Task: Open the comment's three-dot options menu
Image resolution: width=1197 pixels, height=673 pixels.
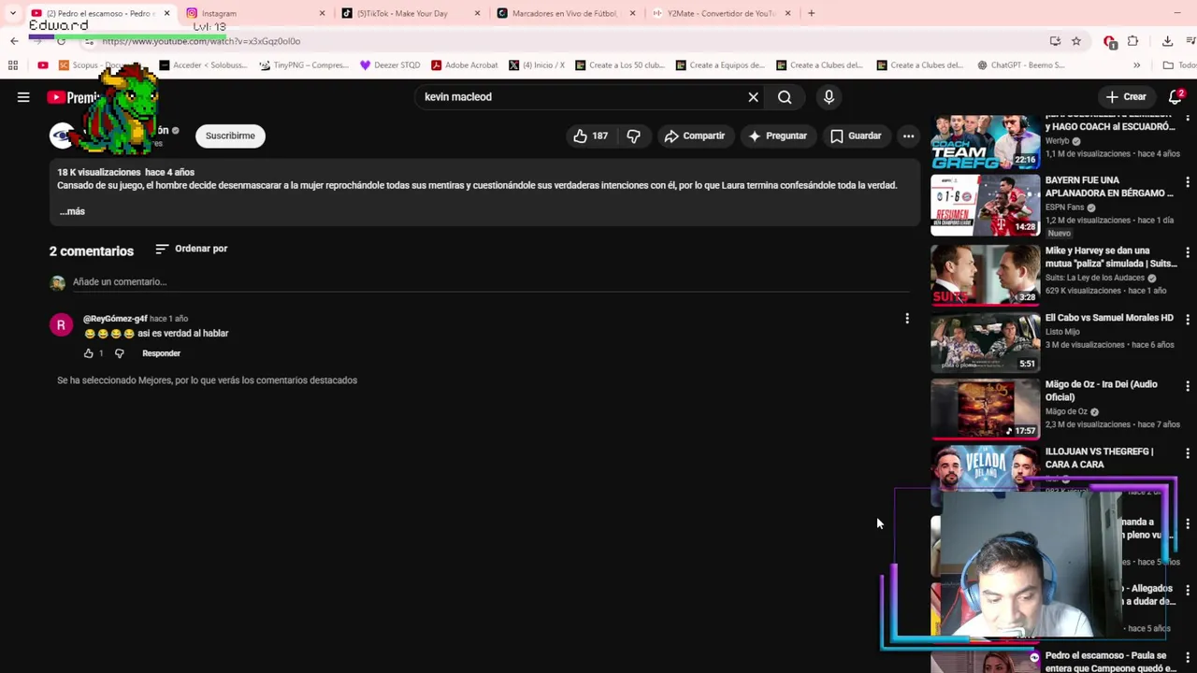Action: pos(907,319)
